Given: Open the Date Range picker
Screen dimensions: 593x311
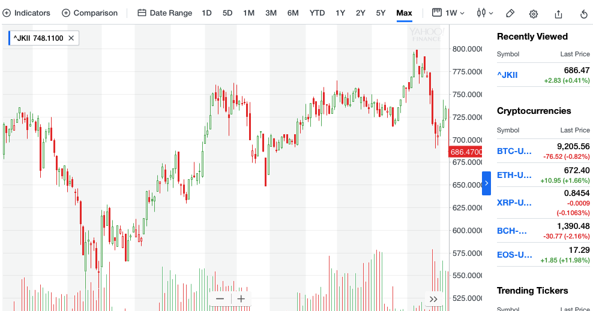Looking at the screenshot, I should pos(165,13).
